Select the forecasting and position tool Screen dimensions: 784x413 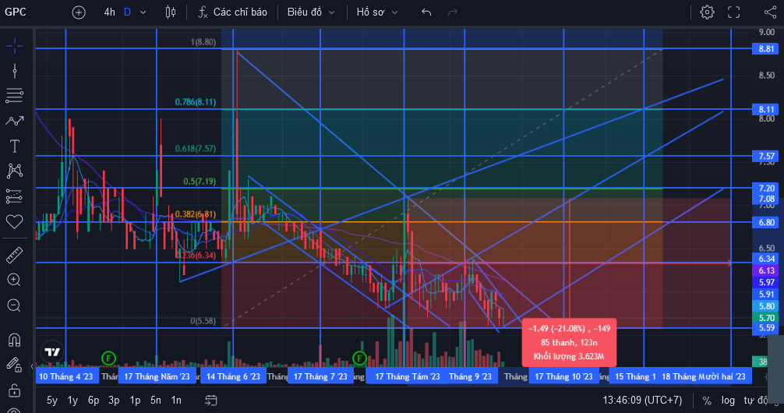15,196
